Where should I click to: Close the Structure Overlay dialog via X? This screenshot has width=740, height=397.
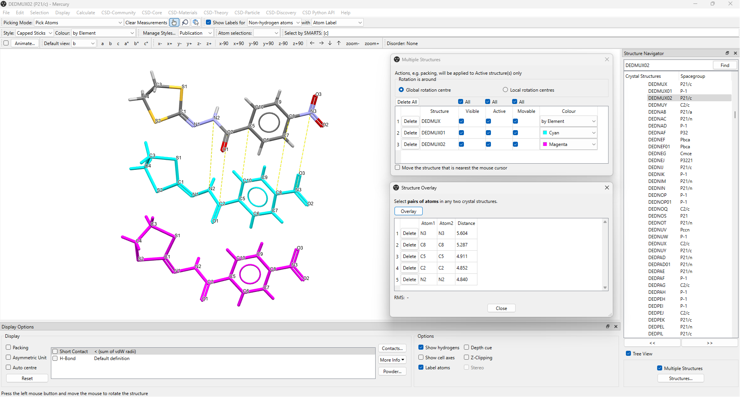pos(607,188)
